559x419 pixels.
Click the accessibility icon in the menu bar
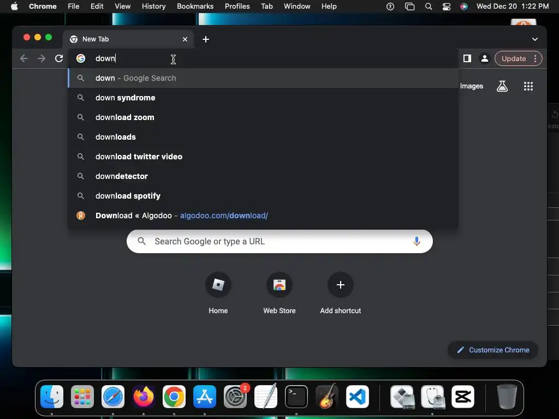[x=390, y=7]
